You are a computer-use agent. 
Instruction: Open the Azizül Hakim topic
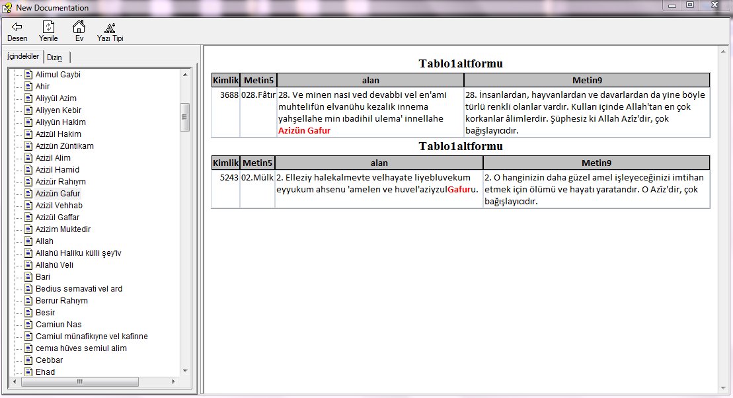pos(58,134)
